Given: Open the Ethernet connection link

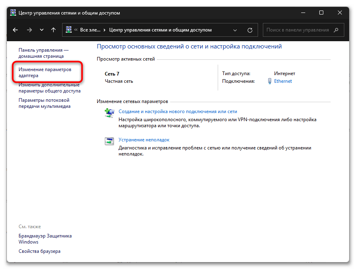Looking at the screenshot, I should pos(283,81).
